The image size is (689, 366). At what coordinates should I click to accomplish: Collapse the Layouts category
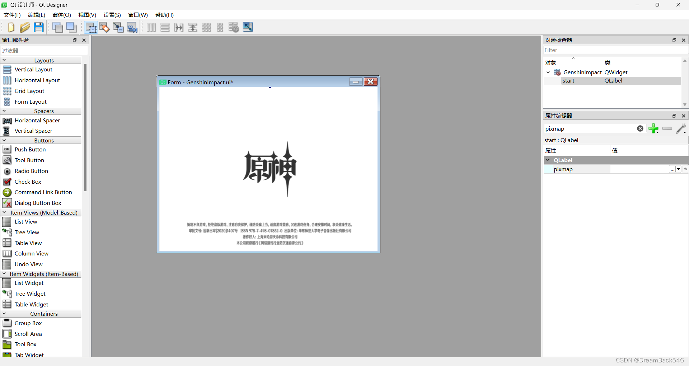(4, 60)
